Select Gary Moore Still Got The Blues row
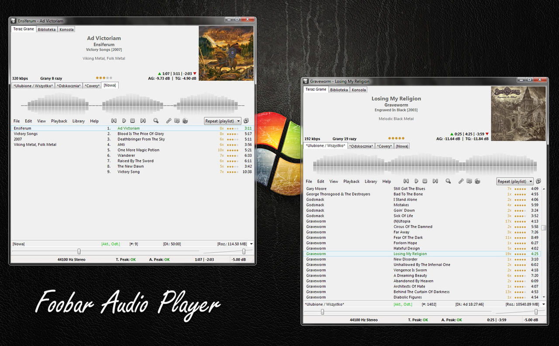 pyautogui.click(x=422, y=189)
